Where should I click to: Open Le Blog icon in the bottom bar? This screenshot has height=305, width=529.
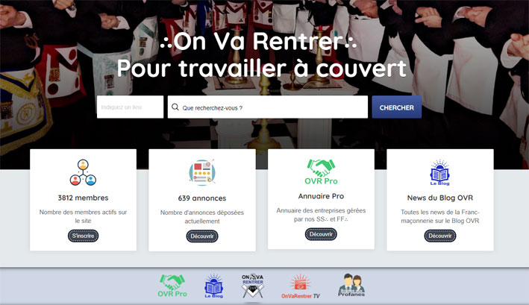[213, 286]
